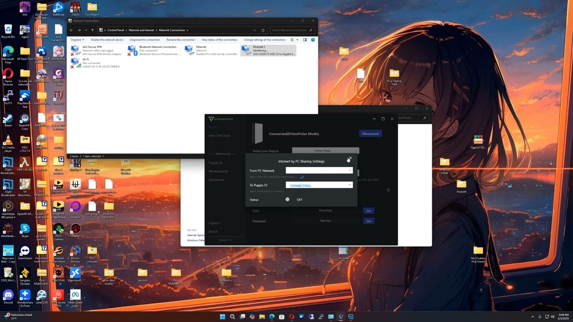Image resolution: width=573 pixels, height=322 pixels.
Task: Refresh the Network Connections address bar
Action: (263, 30)
